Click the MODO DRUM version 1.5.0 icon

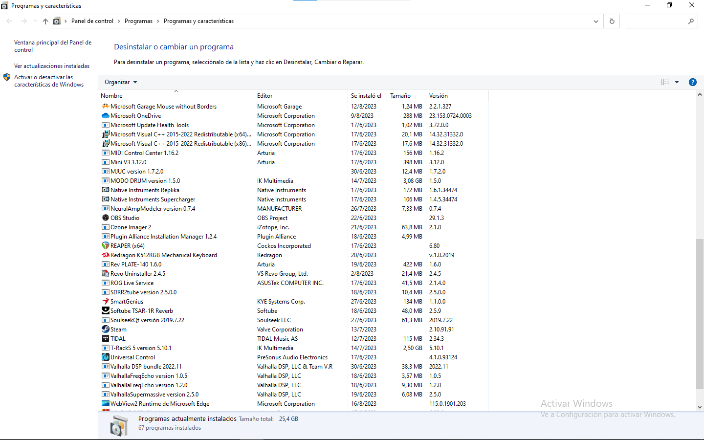pos(105,181)
